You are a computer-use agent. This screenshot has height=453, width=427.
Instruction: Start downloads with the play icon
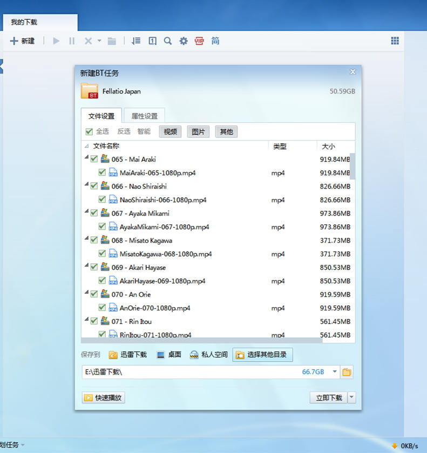pos(56,41)
